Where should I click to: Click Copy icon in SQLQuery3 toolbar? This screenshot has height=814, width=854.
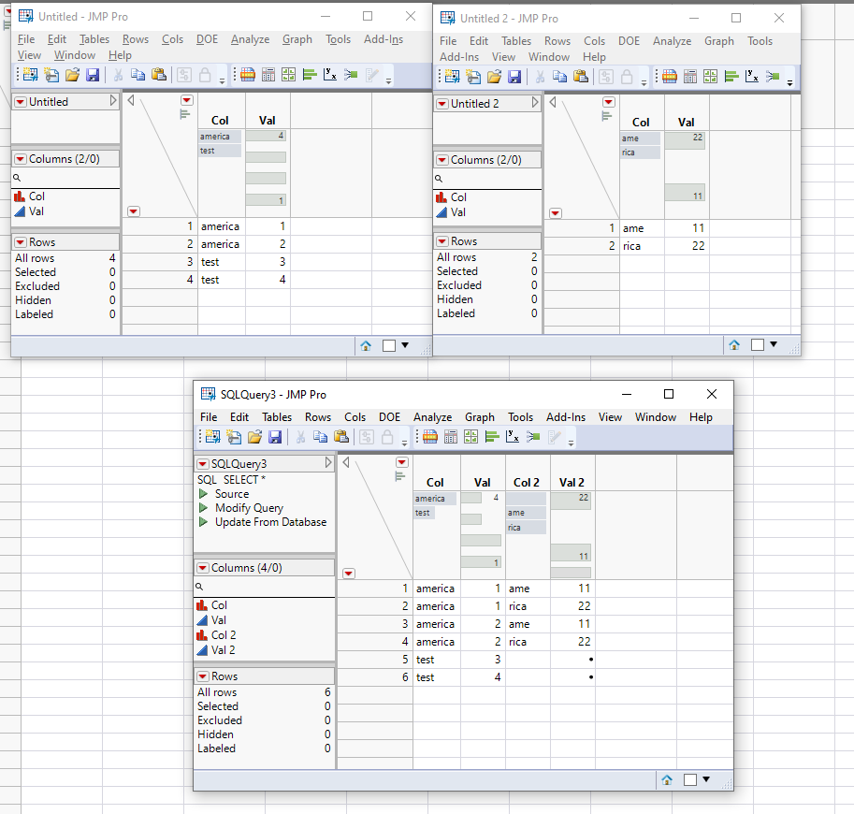pyautogui.click(x=320, y=436)
